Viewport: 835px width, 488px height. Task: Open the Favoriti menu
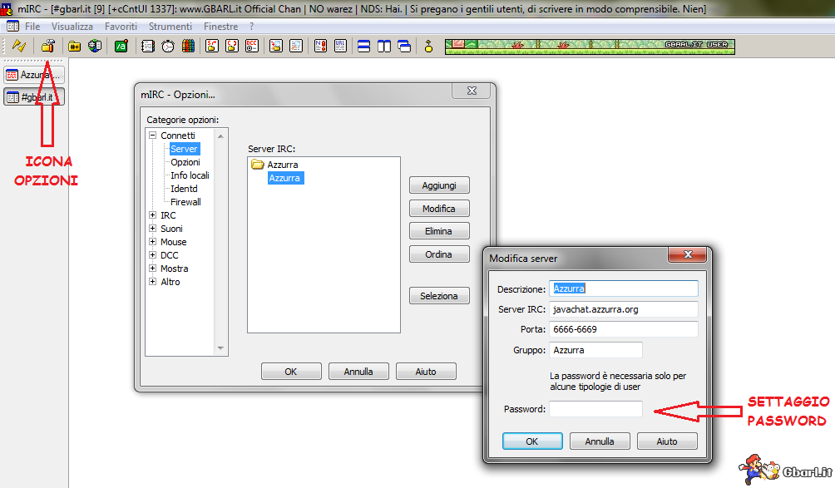pyautogui.click(x=121, y=26)
